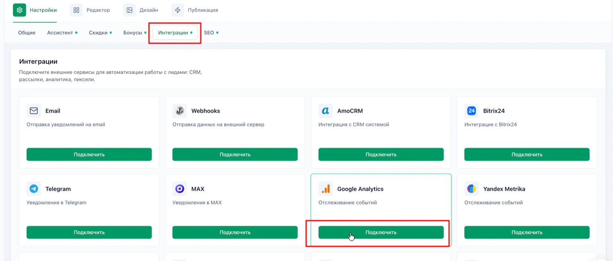613x261 pixels.
Task: Go to the Бонусы sub-tab
Action: (135, 33)
